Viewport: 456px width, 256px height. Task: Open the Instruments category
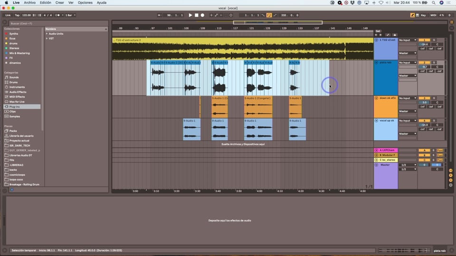[x=17, y=87]
